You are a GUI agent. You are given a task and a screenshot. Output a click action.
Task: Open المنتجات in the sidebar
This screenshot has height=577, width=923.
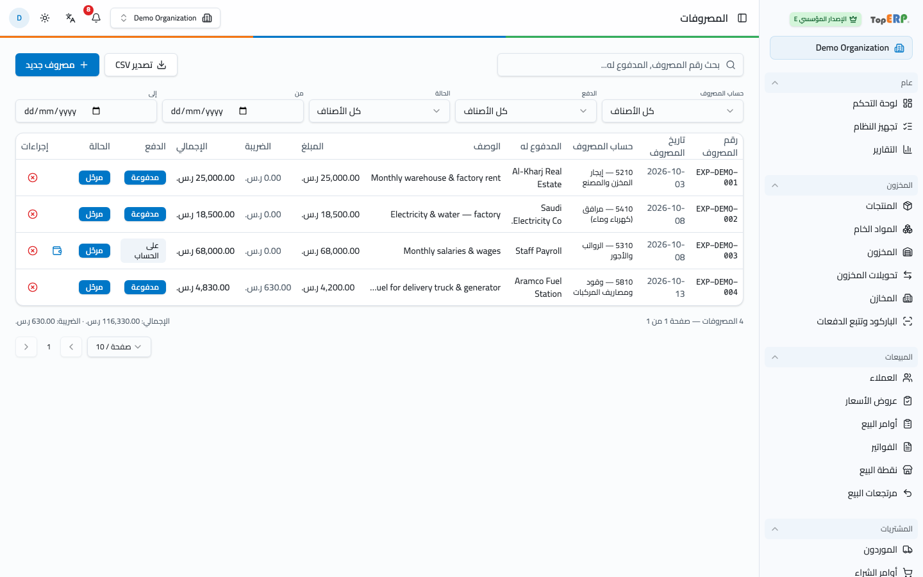pos(841,206)
